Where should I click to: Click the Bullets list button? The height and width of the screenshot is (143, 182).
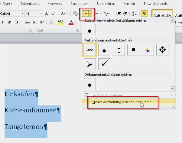86,14
